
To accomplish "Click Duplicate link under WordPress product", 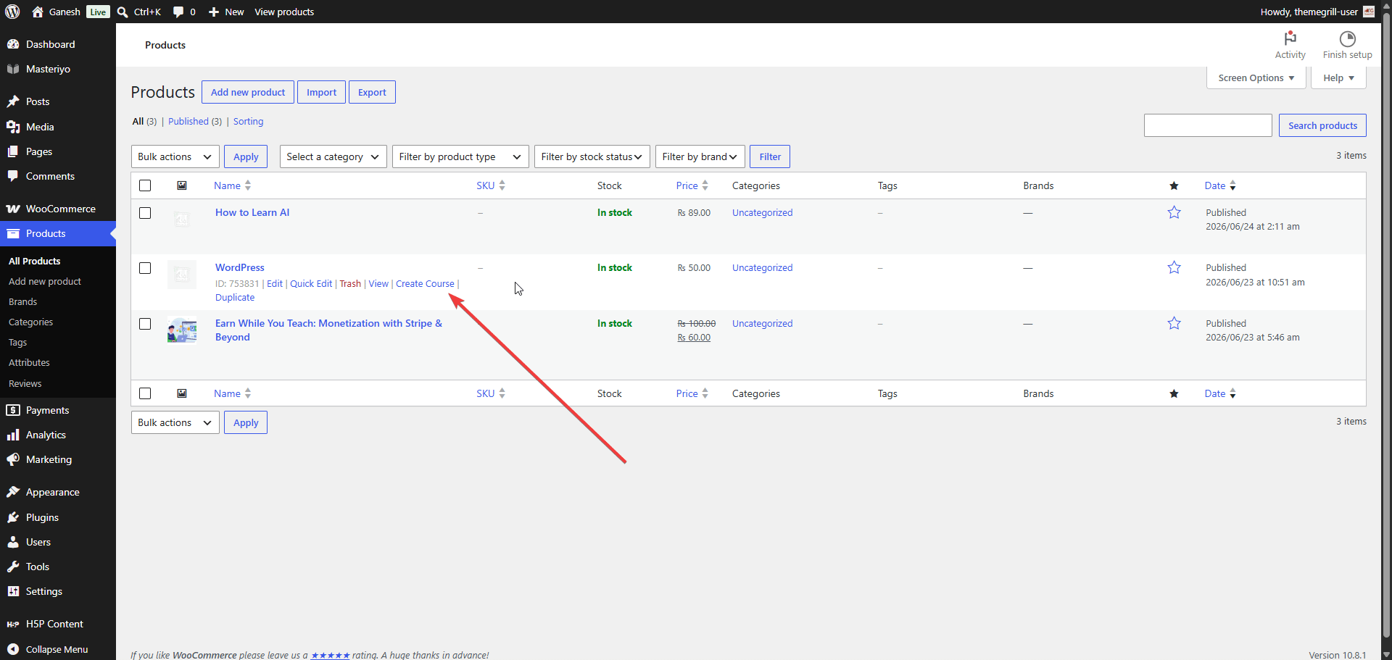I will (235, 297).
